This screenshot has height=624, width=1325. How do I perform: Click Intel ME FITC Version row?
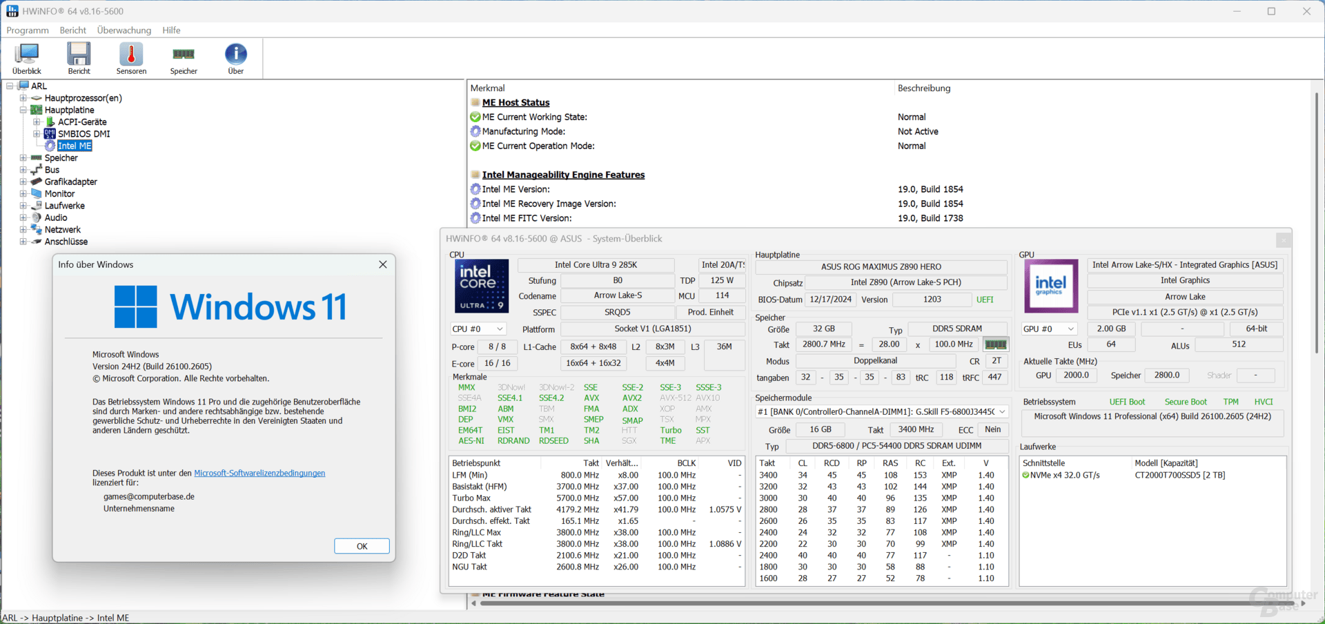pyautogui.click(x=718, y=218)
